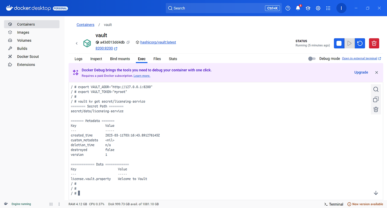Screen dimensions: 387x208
Task: Click the Search field in header
Action: [x=224, y=8]
